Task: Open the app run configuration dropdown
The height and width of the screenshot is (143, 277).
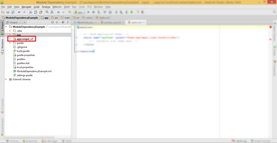Action: 80,12
